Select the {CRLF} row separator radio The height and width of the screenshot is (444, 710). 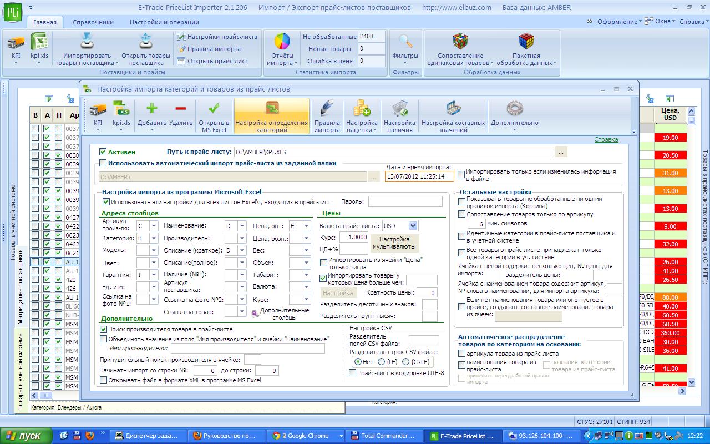[x=406, y=361]
